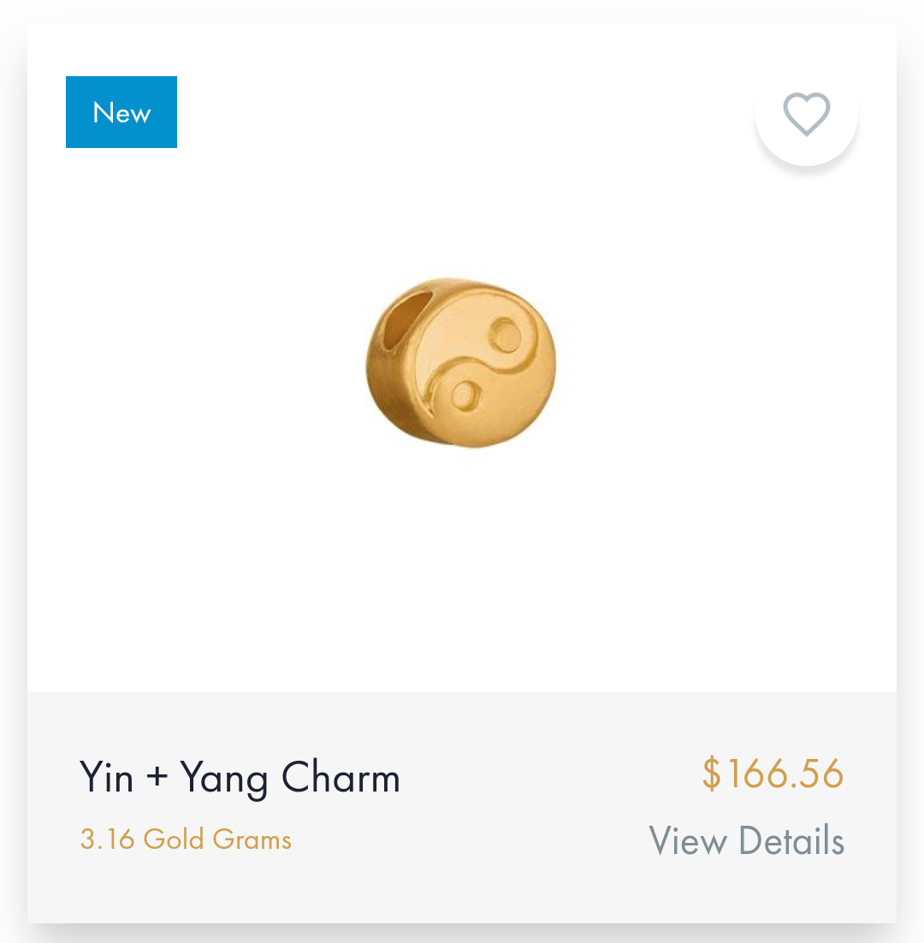Click the blue New badge
Image resolution: width=924 pixels, height=943 pixels.
point(121,112)
